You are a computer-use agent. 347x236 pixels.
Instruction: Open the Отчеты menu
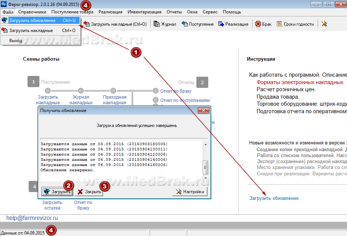(174, 12)
